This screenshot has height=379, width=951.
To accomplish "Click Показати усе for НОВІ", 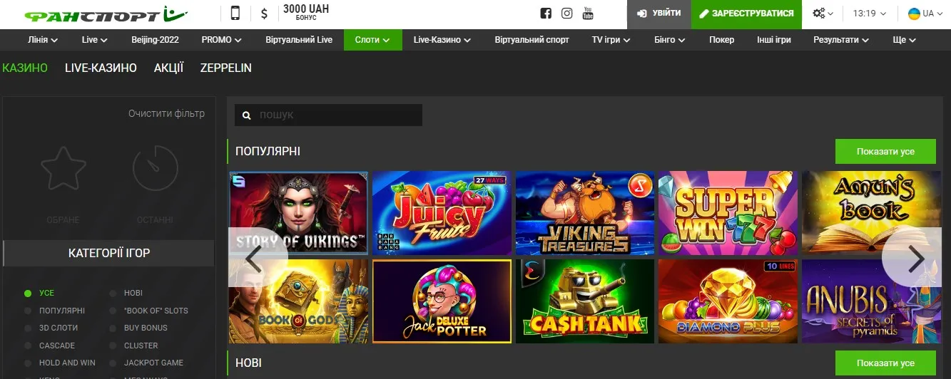I will pos(885,363).
